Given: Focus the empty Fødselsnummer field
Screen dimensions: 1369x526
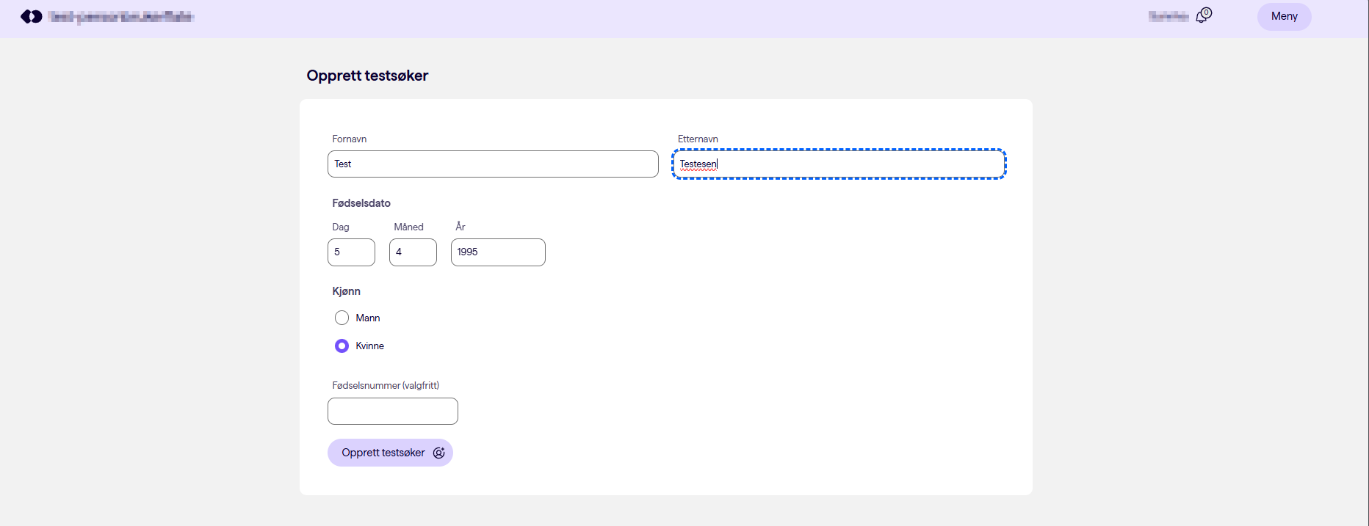Looking at the screenshot, I should [393, 411].
